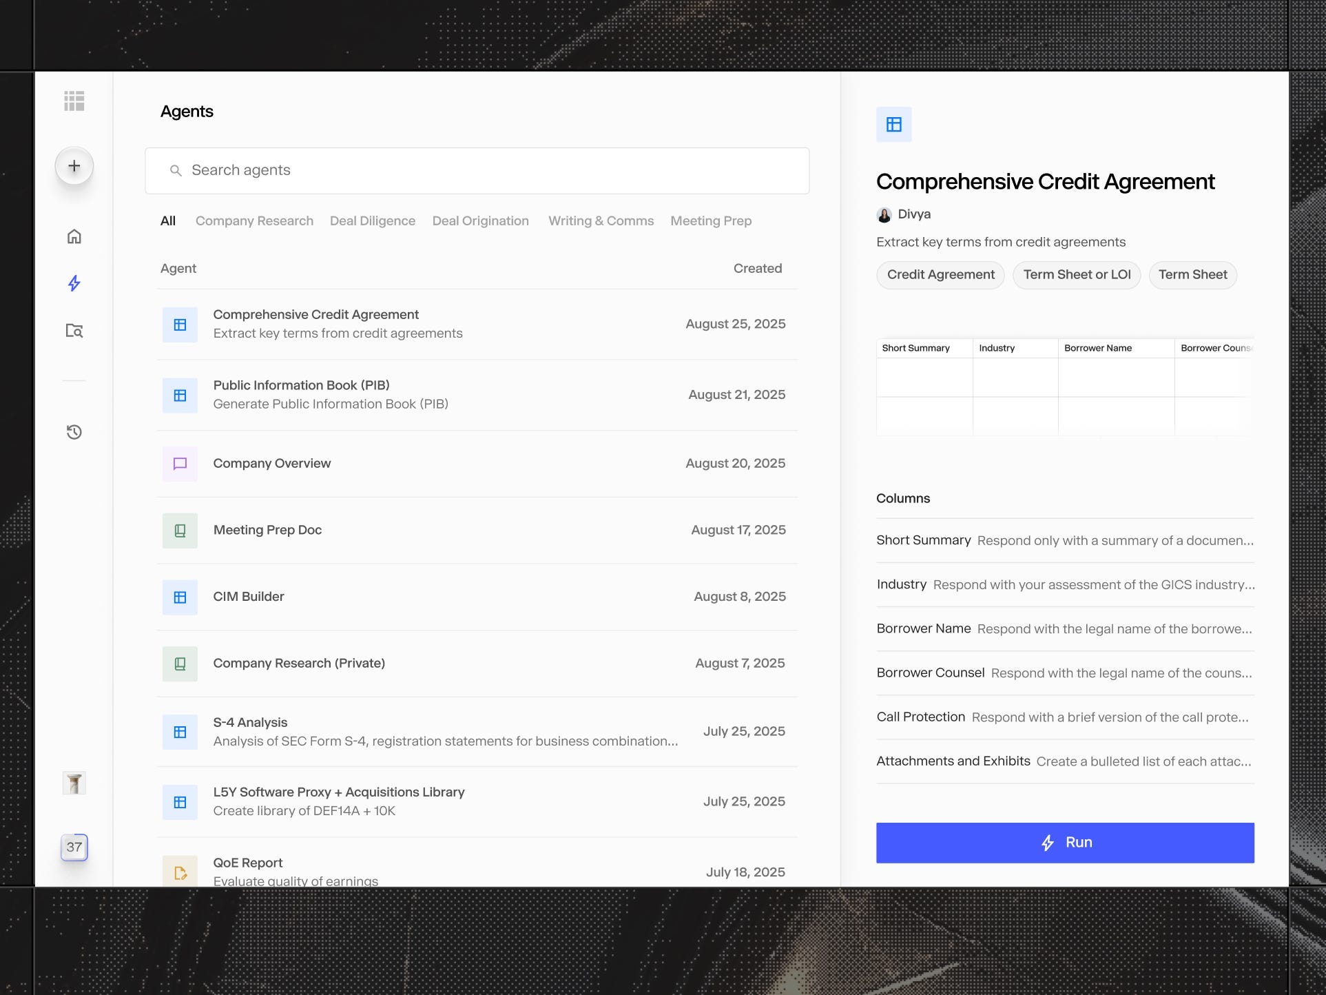Select the Meeting Prep filter tab
This screenshot has width=1326, height=995.
(x=710, y=221)
